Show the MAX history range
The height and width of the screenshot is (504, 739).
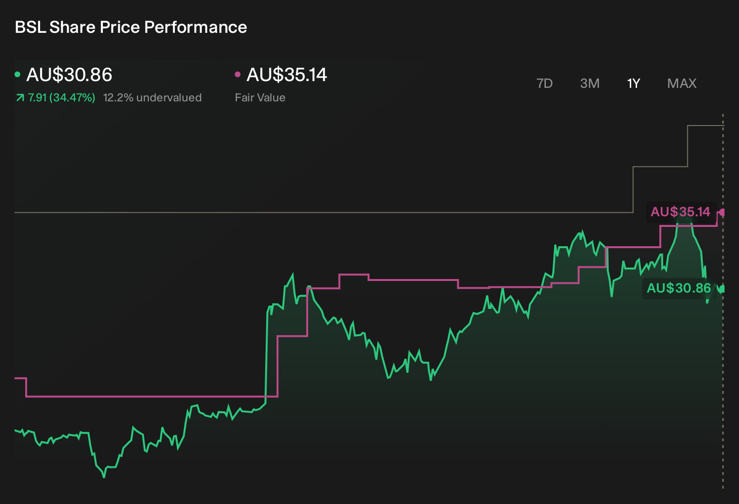[x=682, y=84]
